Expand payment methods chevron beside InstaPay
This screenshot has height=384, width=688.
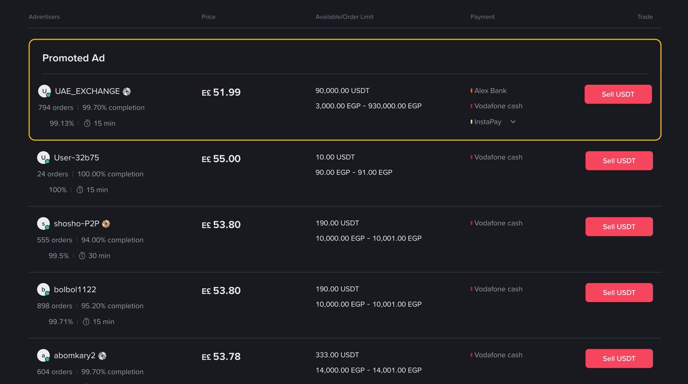(x=513, y=122)
